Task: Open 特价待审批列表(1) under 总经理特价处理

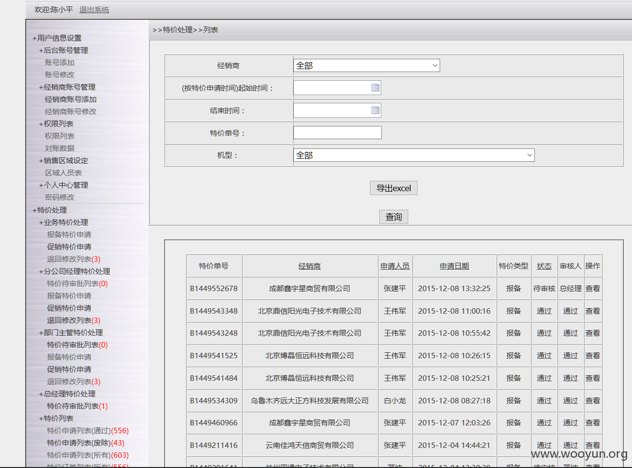Action: [78, 406]
